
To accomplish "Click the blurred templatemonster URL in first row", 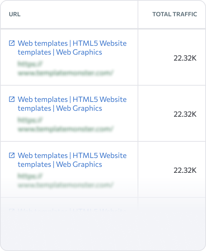I will point(65,73).
